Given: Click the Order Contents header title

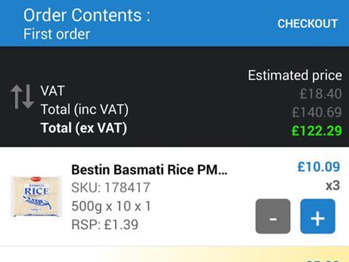Looking at the screenshot, I should [87, 15].
